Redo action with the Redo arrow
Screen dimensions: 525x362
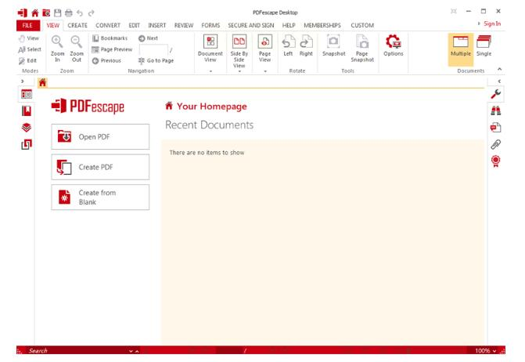91,13
